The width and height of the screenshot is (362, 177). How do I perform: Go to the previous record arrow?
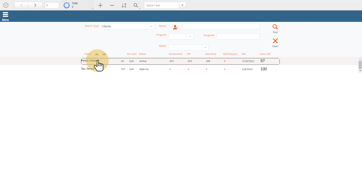21,5
